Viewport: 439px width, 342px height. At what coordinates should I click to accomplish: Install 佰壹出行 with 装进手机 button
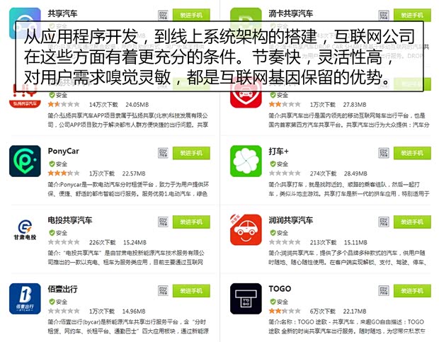point(191,291)
